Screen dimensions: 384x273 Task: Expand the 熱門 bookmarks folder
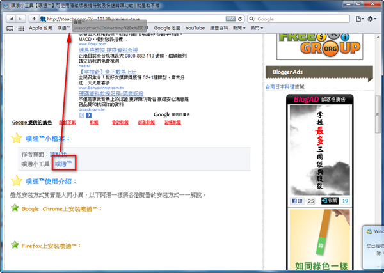tap(257, 28)
